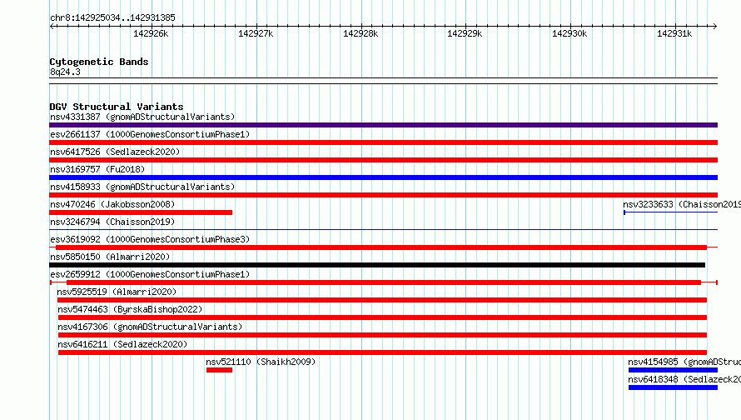This screenshot has width=741, height=420.
Task: Click the red bar of nsv4167306
Action: 382,335
